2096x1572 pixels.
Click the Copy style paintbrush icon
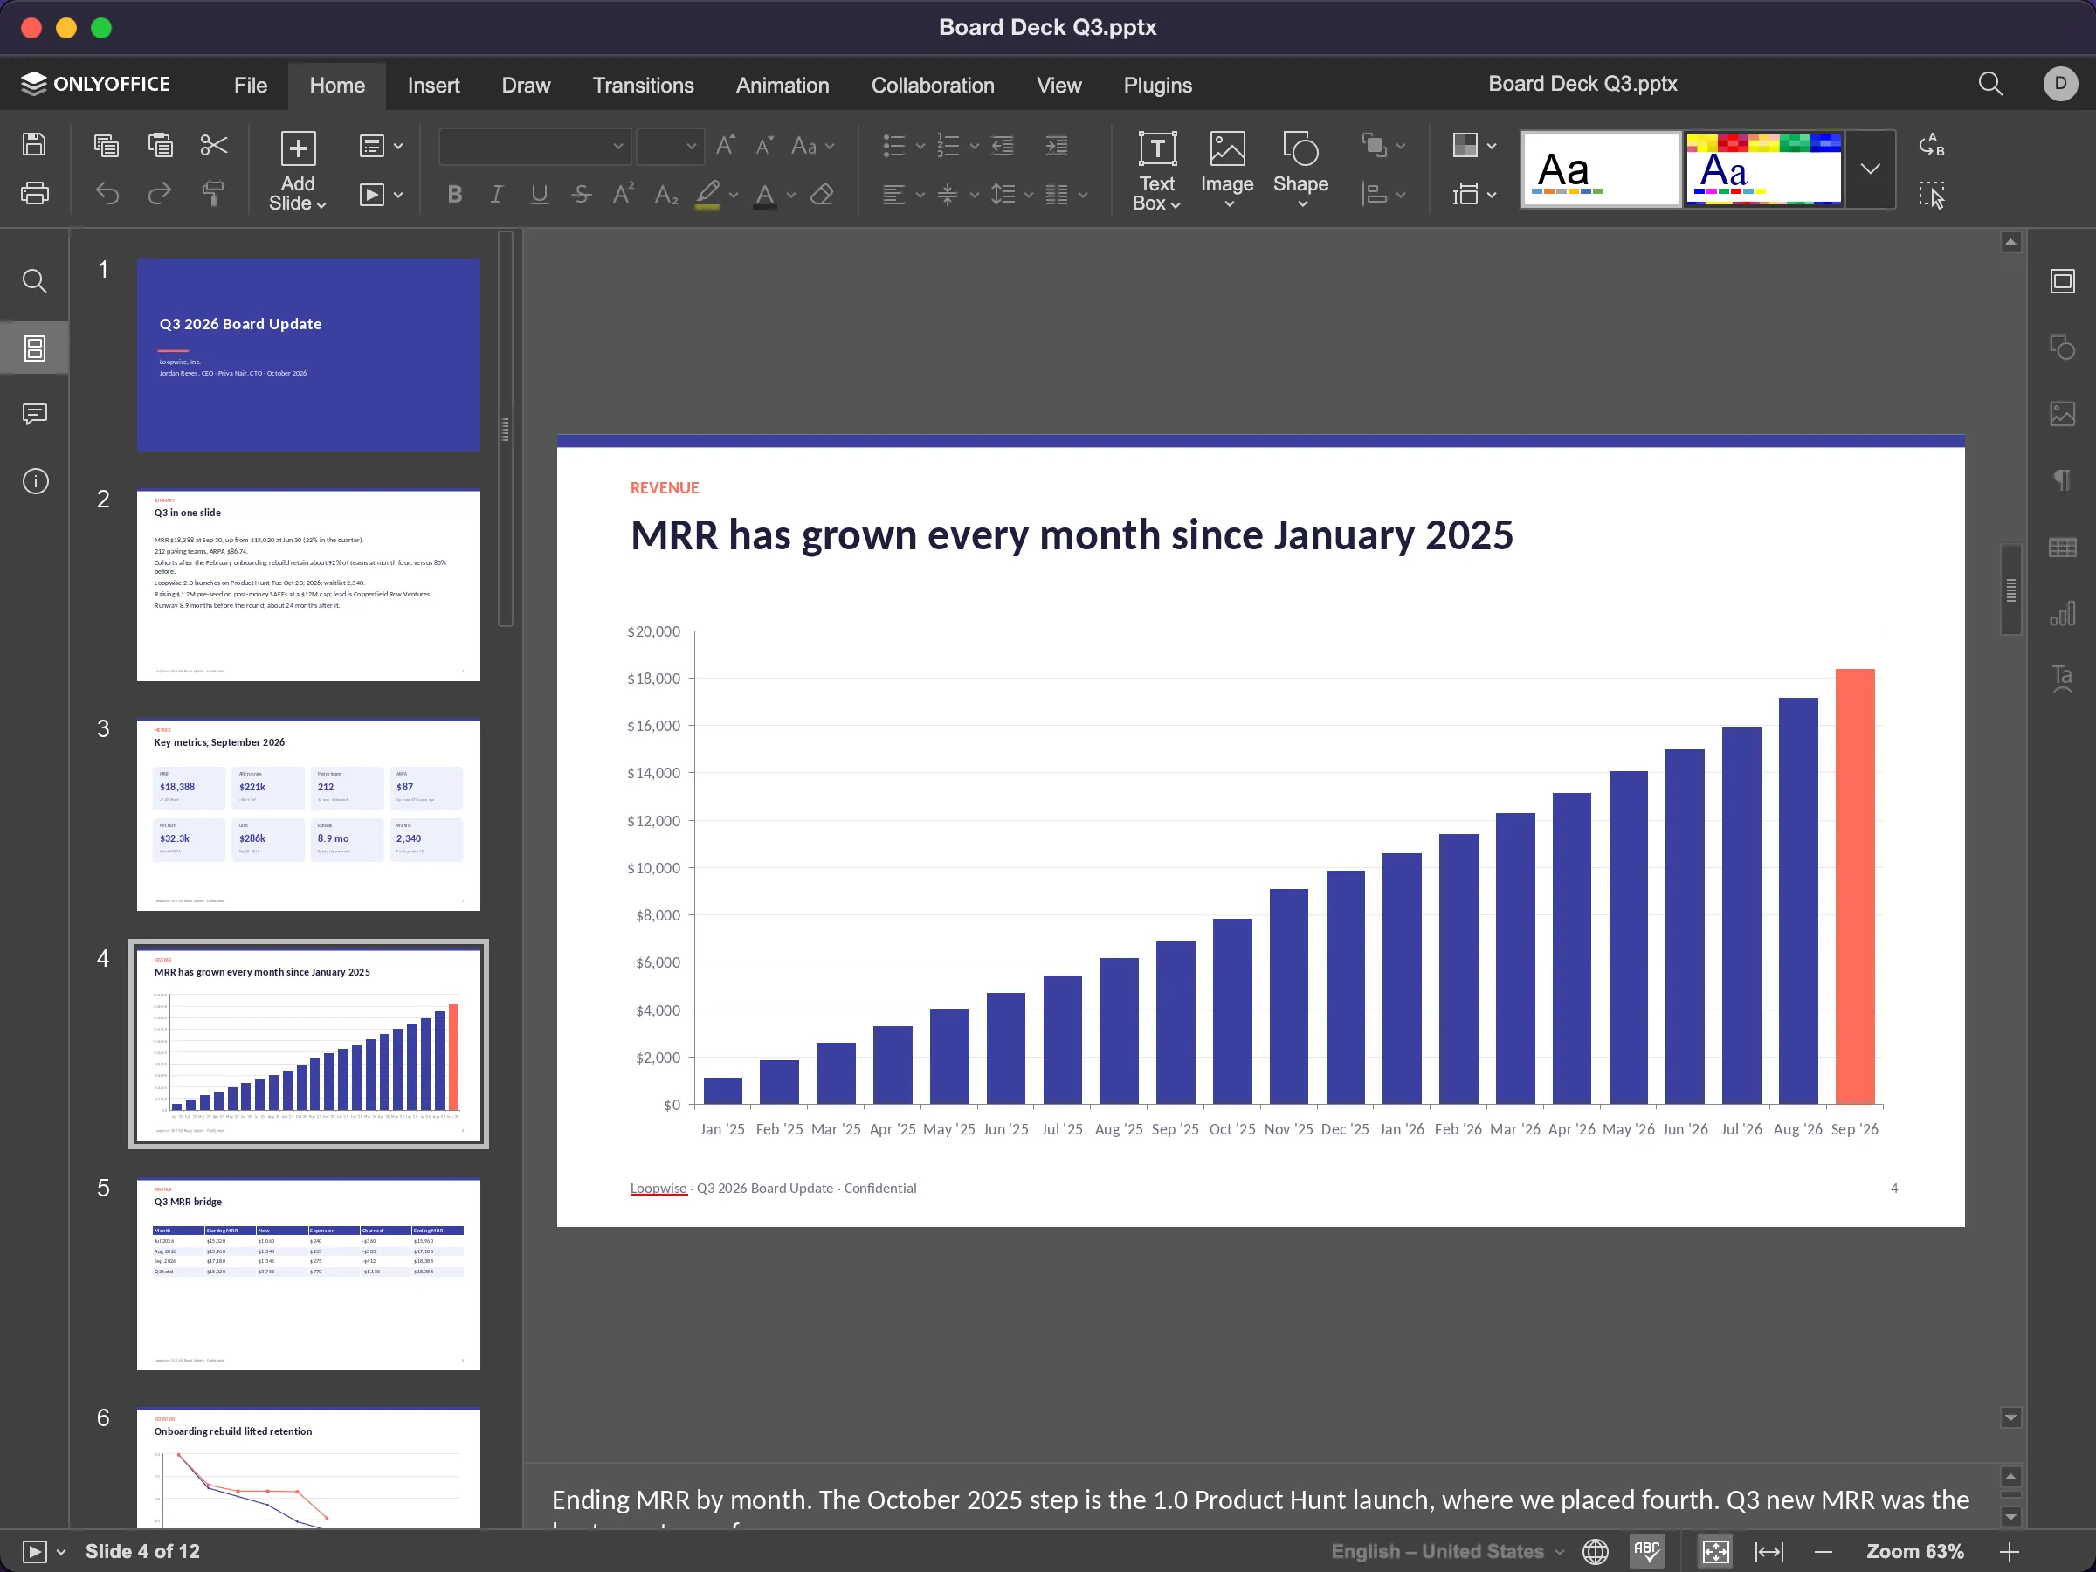click(x=214, y=193)
